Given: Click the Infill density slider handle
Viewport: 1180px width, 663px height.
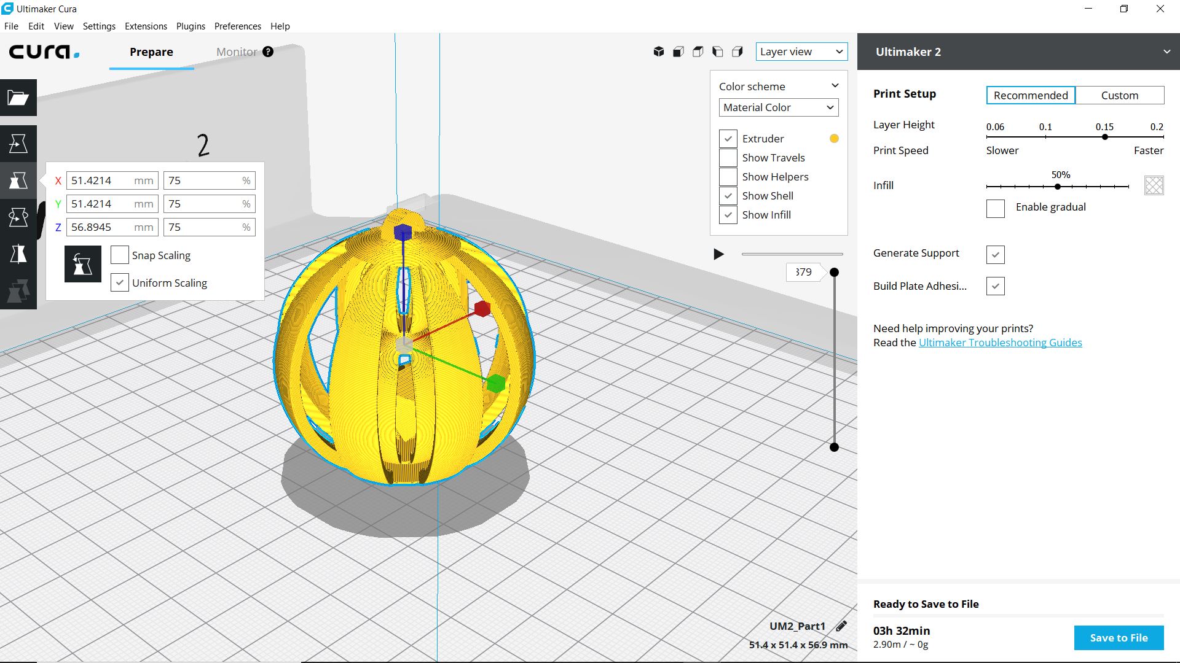Looking at the screenshot, I should click(x=1058, y=186).
